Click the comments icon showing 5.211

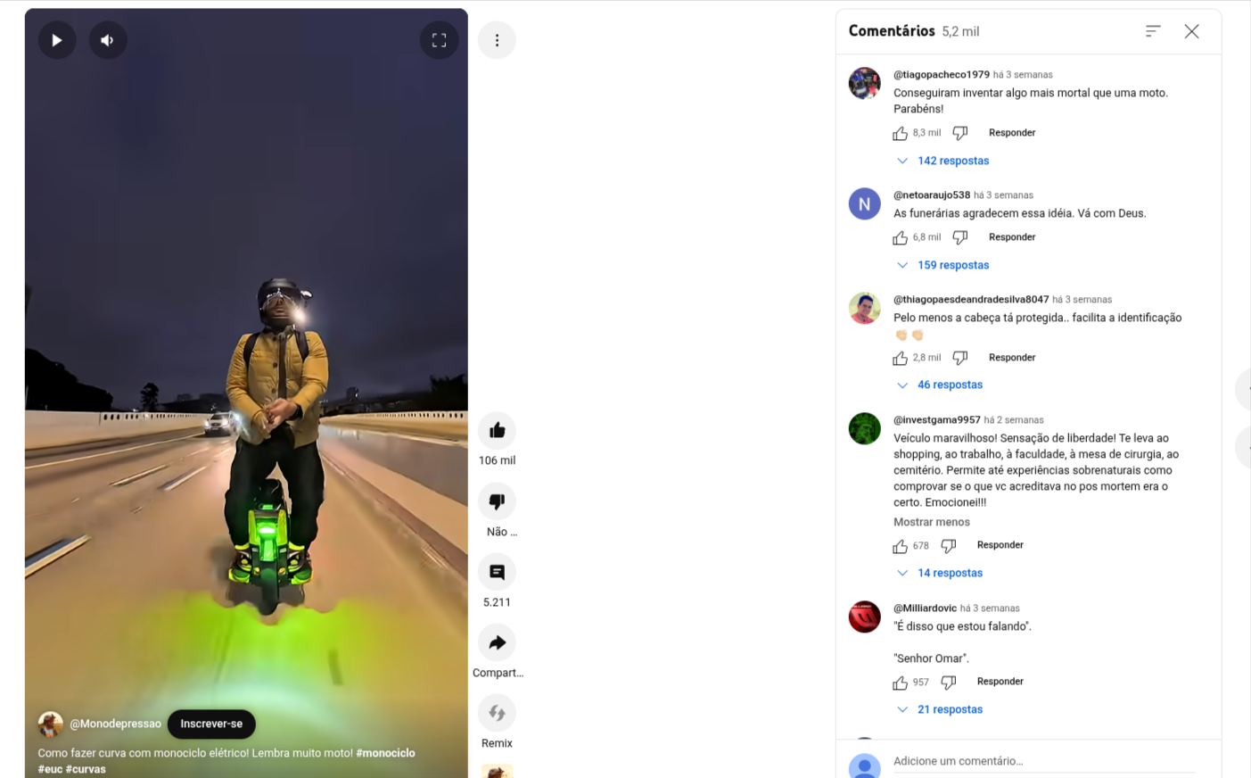pyautogui.click(x=497, y=572)
